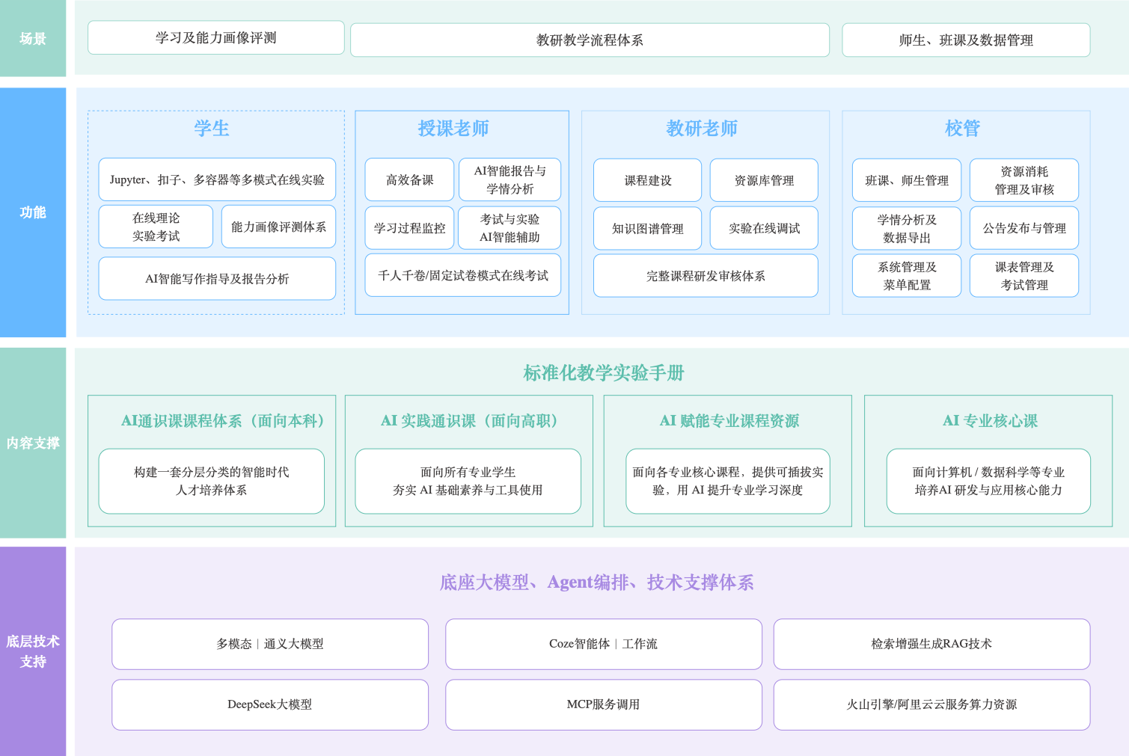Choose 能力画像评测体系 under 学生

(278, 227)
